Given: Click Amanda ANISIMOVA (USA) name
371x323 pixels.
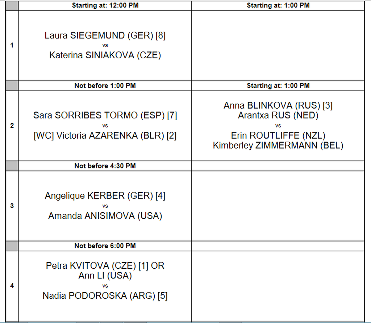Looking at the screenshot, I should pos(105,216).
